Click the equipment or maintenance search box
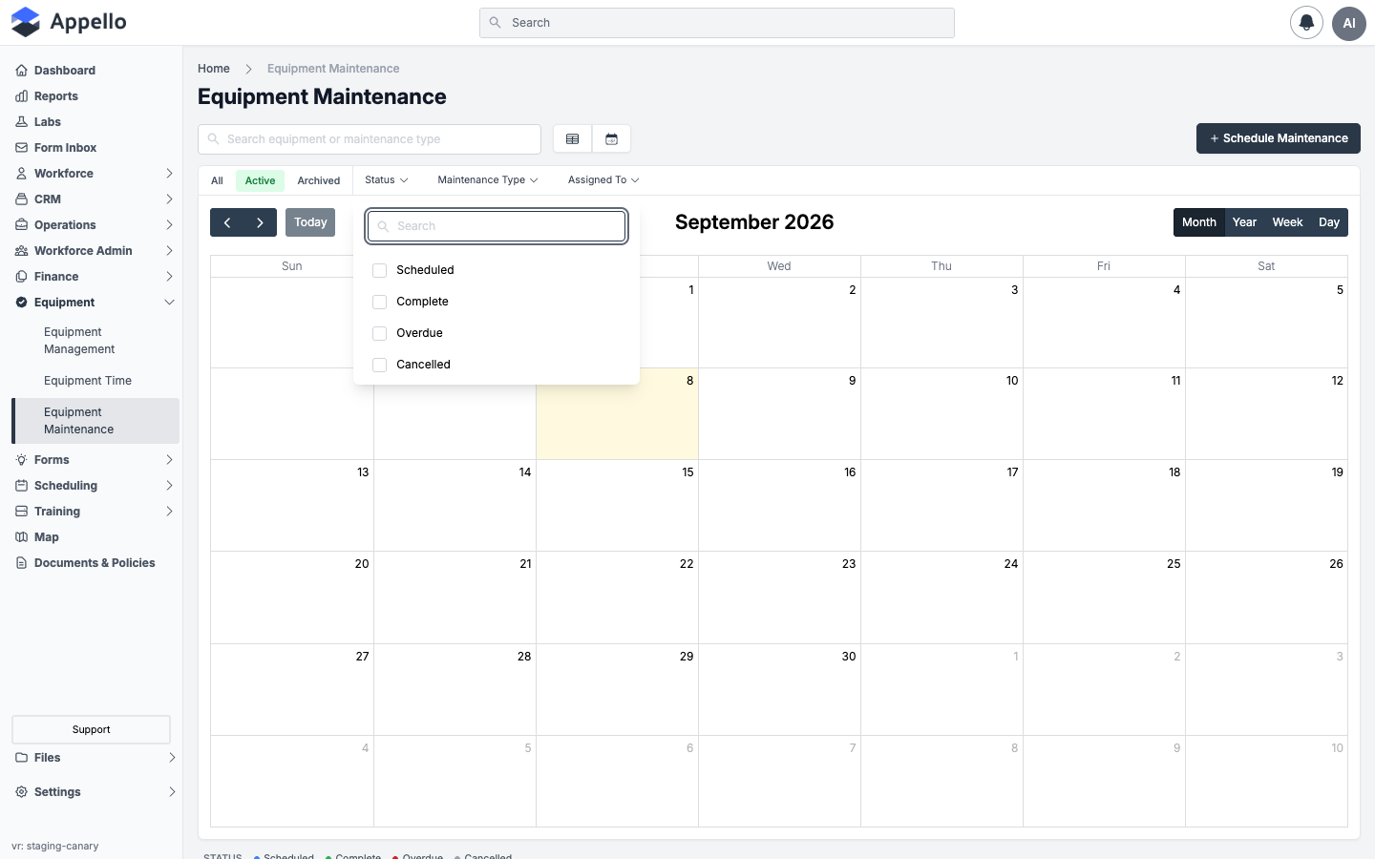This screenshot has width=1375, height=859. (370, 139)
